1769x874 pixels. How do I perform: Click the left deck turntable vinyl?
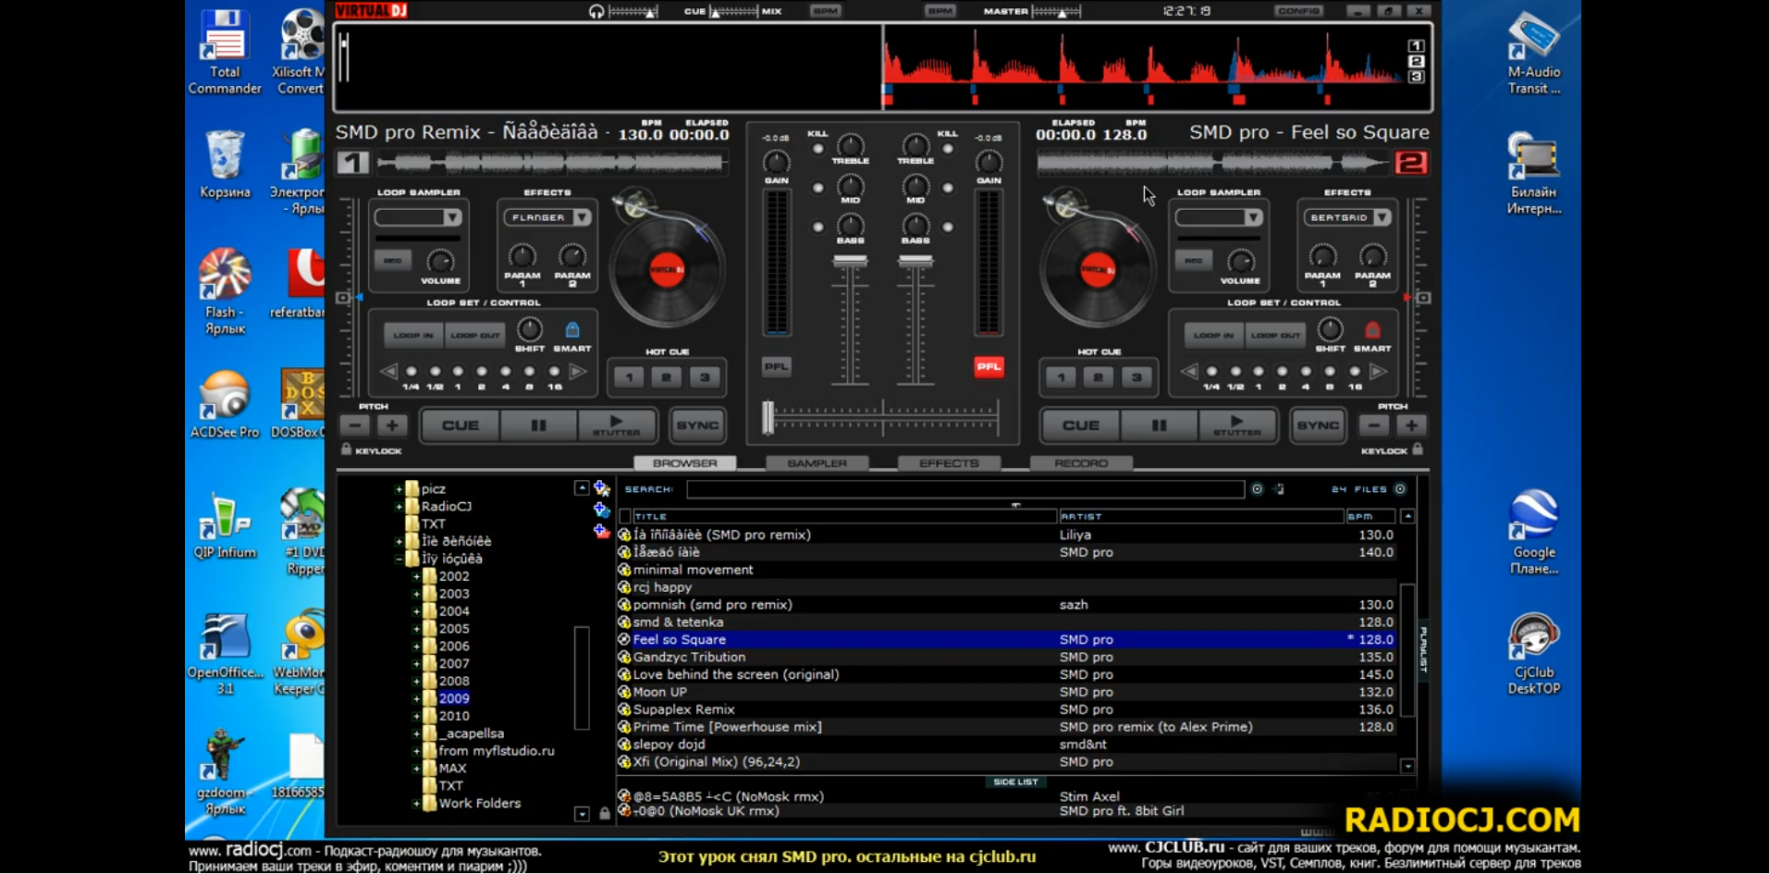pos(666,270)
